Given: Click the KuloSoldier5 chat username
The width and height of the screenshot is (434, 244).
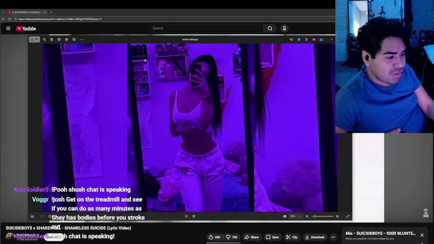Looking at the screenshot, I should [x=31, y=190].
